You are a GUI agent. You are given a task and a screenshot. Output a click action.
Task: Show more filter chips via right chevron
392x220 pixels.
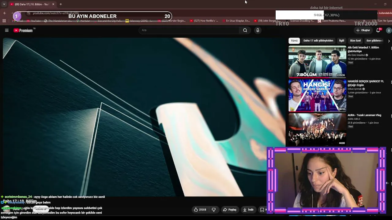(x=389, y=41)
